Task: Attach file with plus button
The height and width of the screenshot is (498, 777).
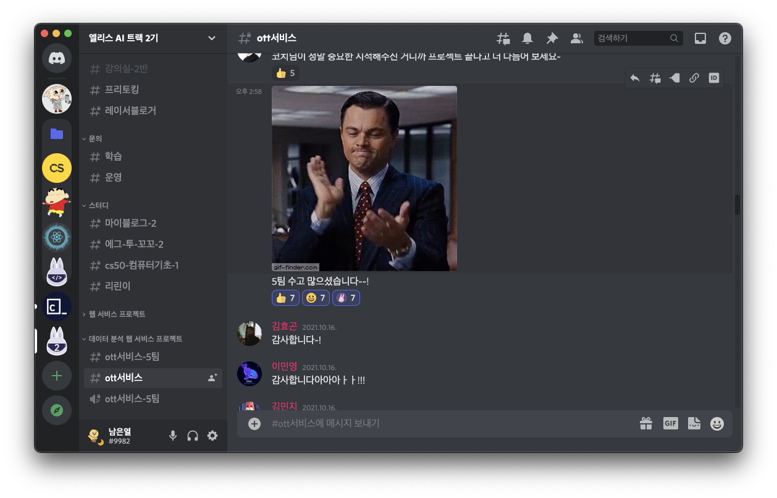Action: tap(254, 424)
